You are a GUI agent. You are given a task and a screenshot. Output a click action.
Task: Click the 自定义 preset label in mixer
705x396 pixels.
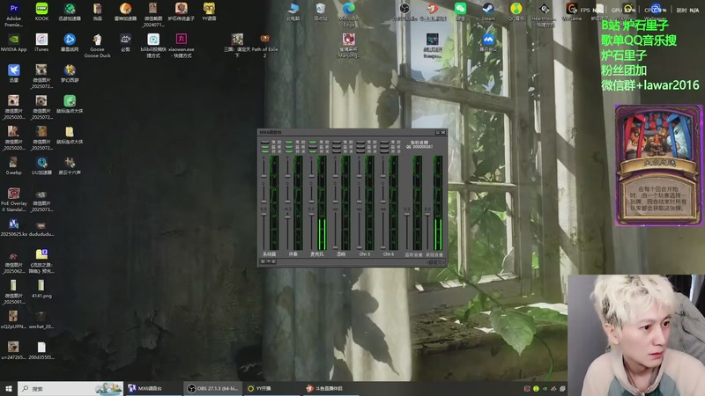435,262
